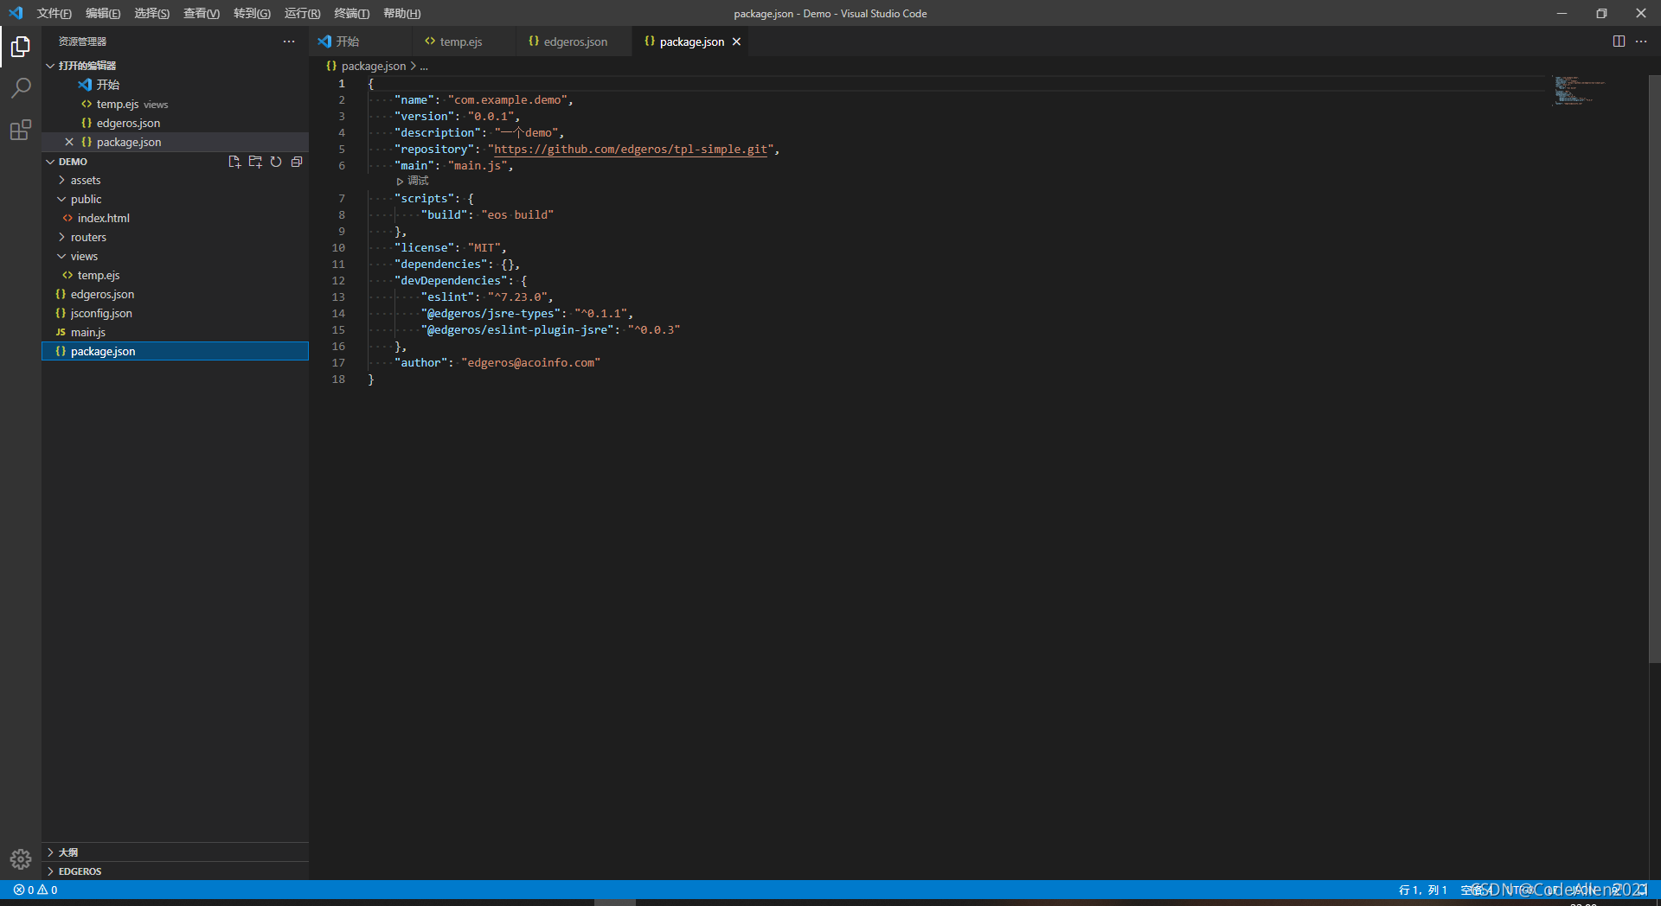
Task: Open the Explorer view in activity bar
Action: pos(21,47)
